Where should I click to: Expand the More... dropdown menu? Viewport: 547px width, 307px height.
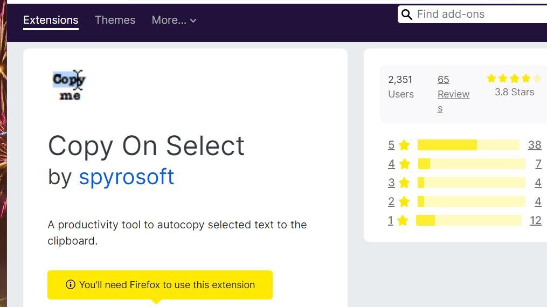click(x=174, y=20)
